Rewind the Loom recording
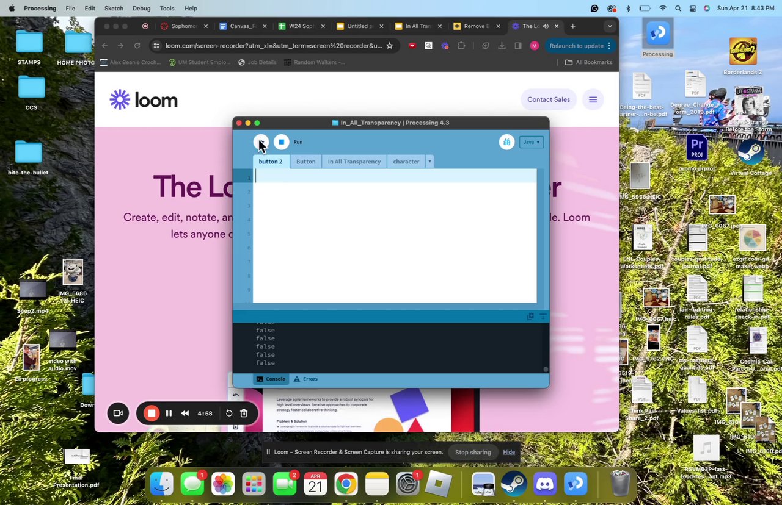The image size is (782, 505). 185,413
